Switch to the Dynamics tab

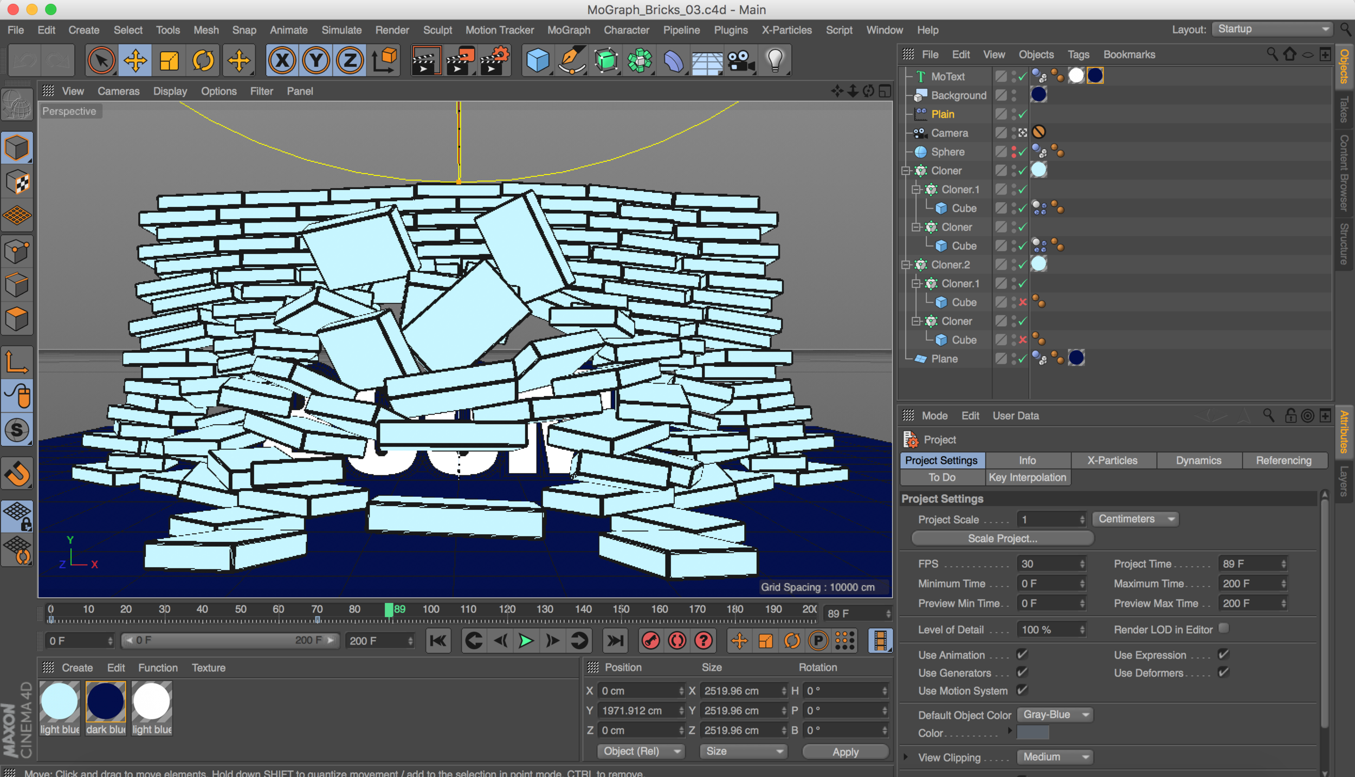click(1198, 460)
